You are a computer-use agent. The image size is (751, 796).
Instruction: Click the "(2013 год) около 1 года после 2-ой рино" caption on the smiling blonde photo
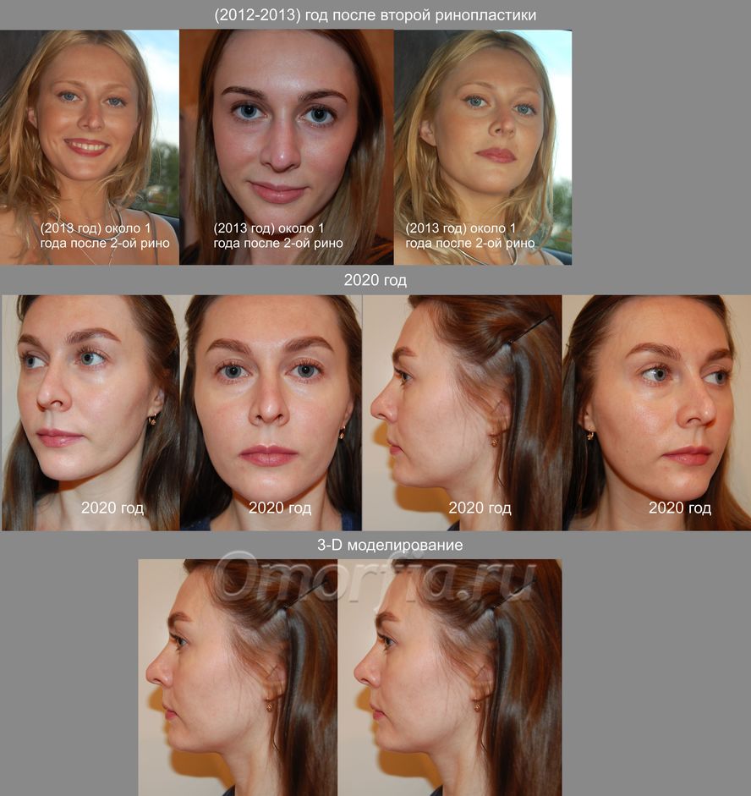(x=105, y=235)
